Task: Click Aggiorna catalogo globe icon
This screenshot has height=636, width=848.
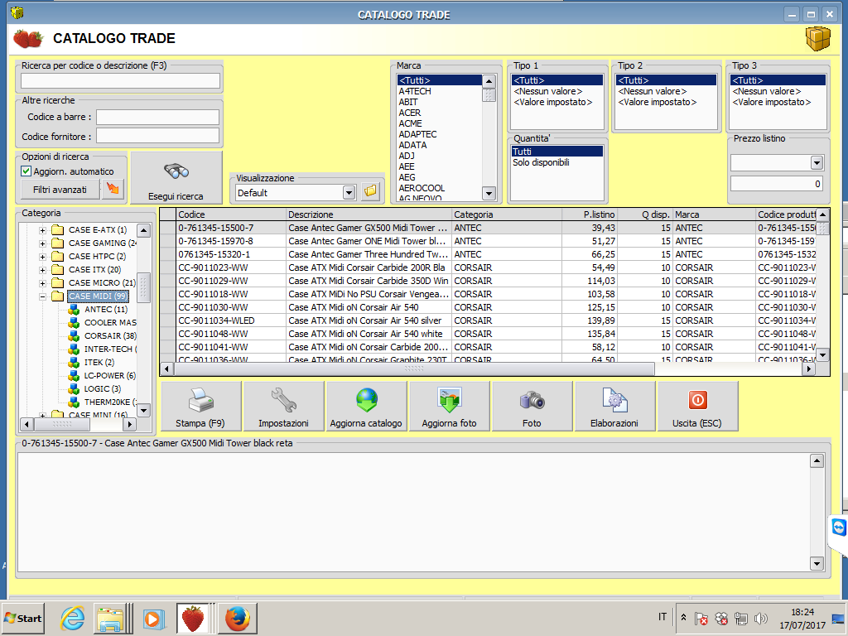Action: coord(366,406)
